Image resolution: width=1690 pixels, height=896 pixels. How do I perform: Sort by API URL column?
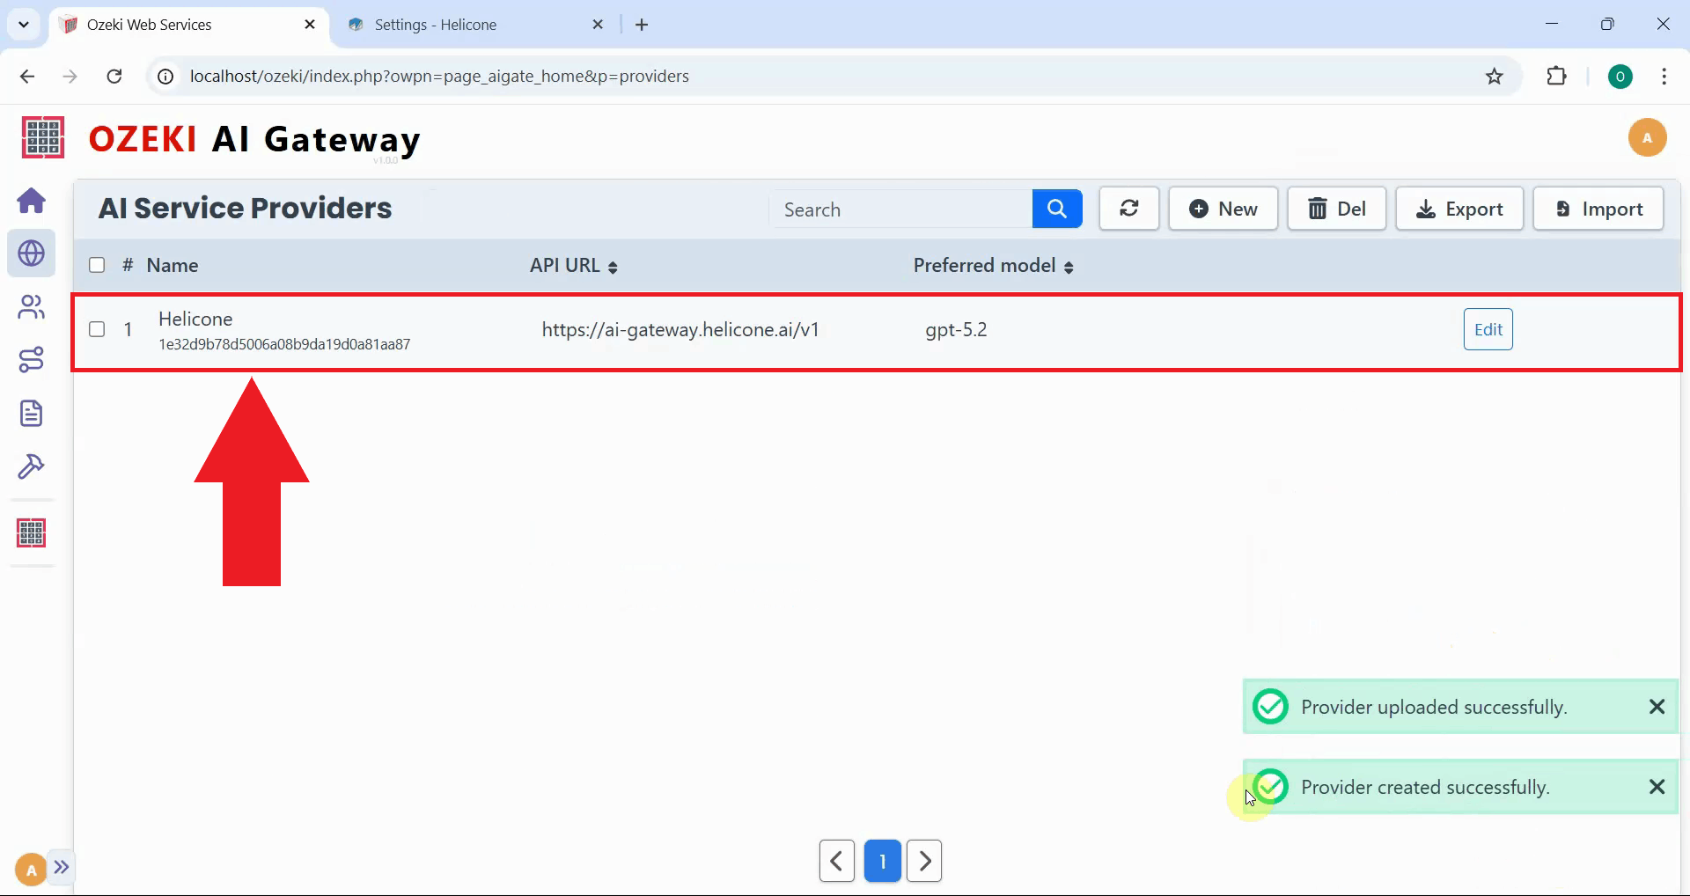pyautogui.click(x=613, y=267)
